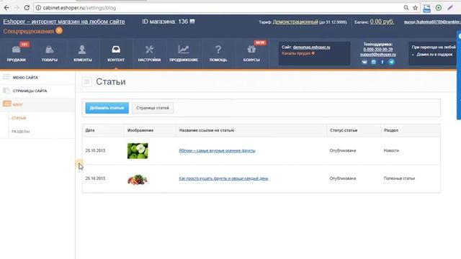Click the plus icon beside Каналы продаж
The height and width of the screenshot is (259, 461).
coord(313,53)
